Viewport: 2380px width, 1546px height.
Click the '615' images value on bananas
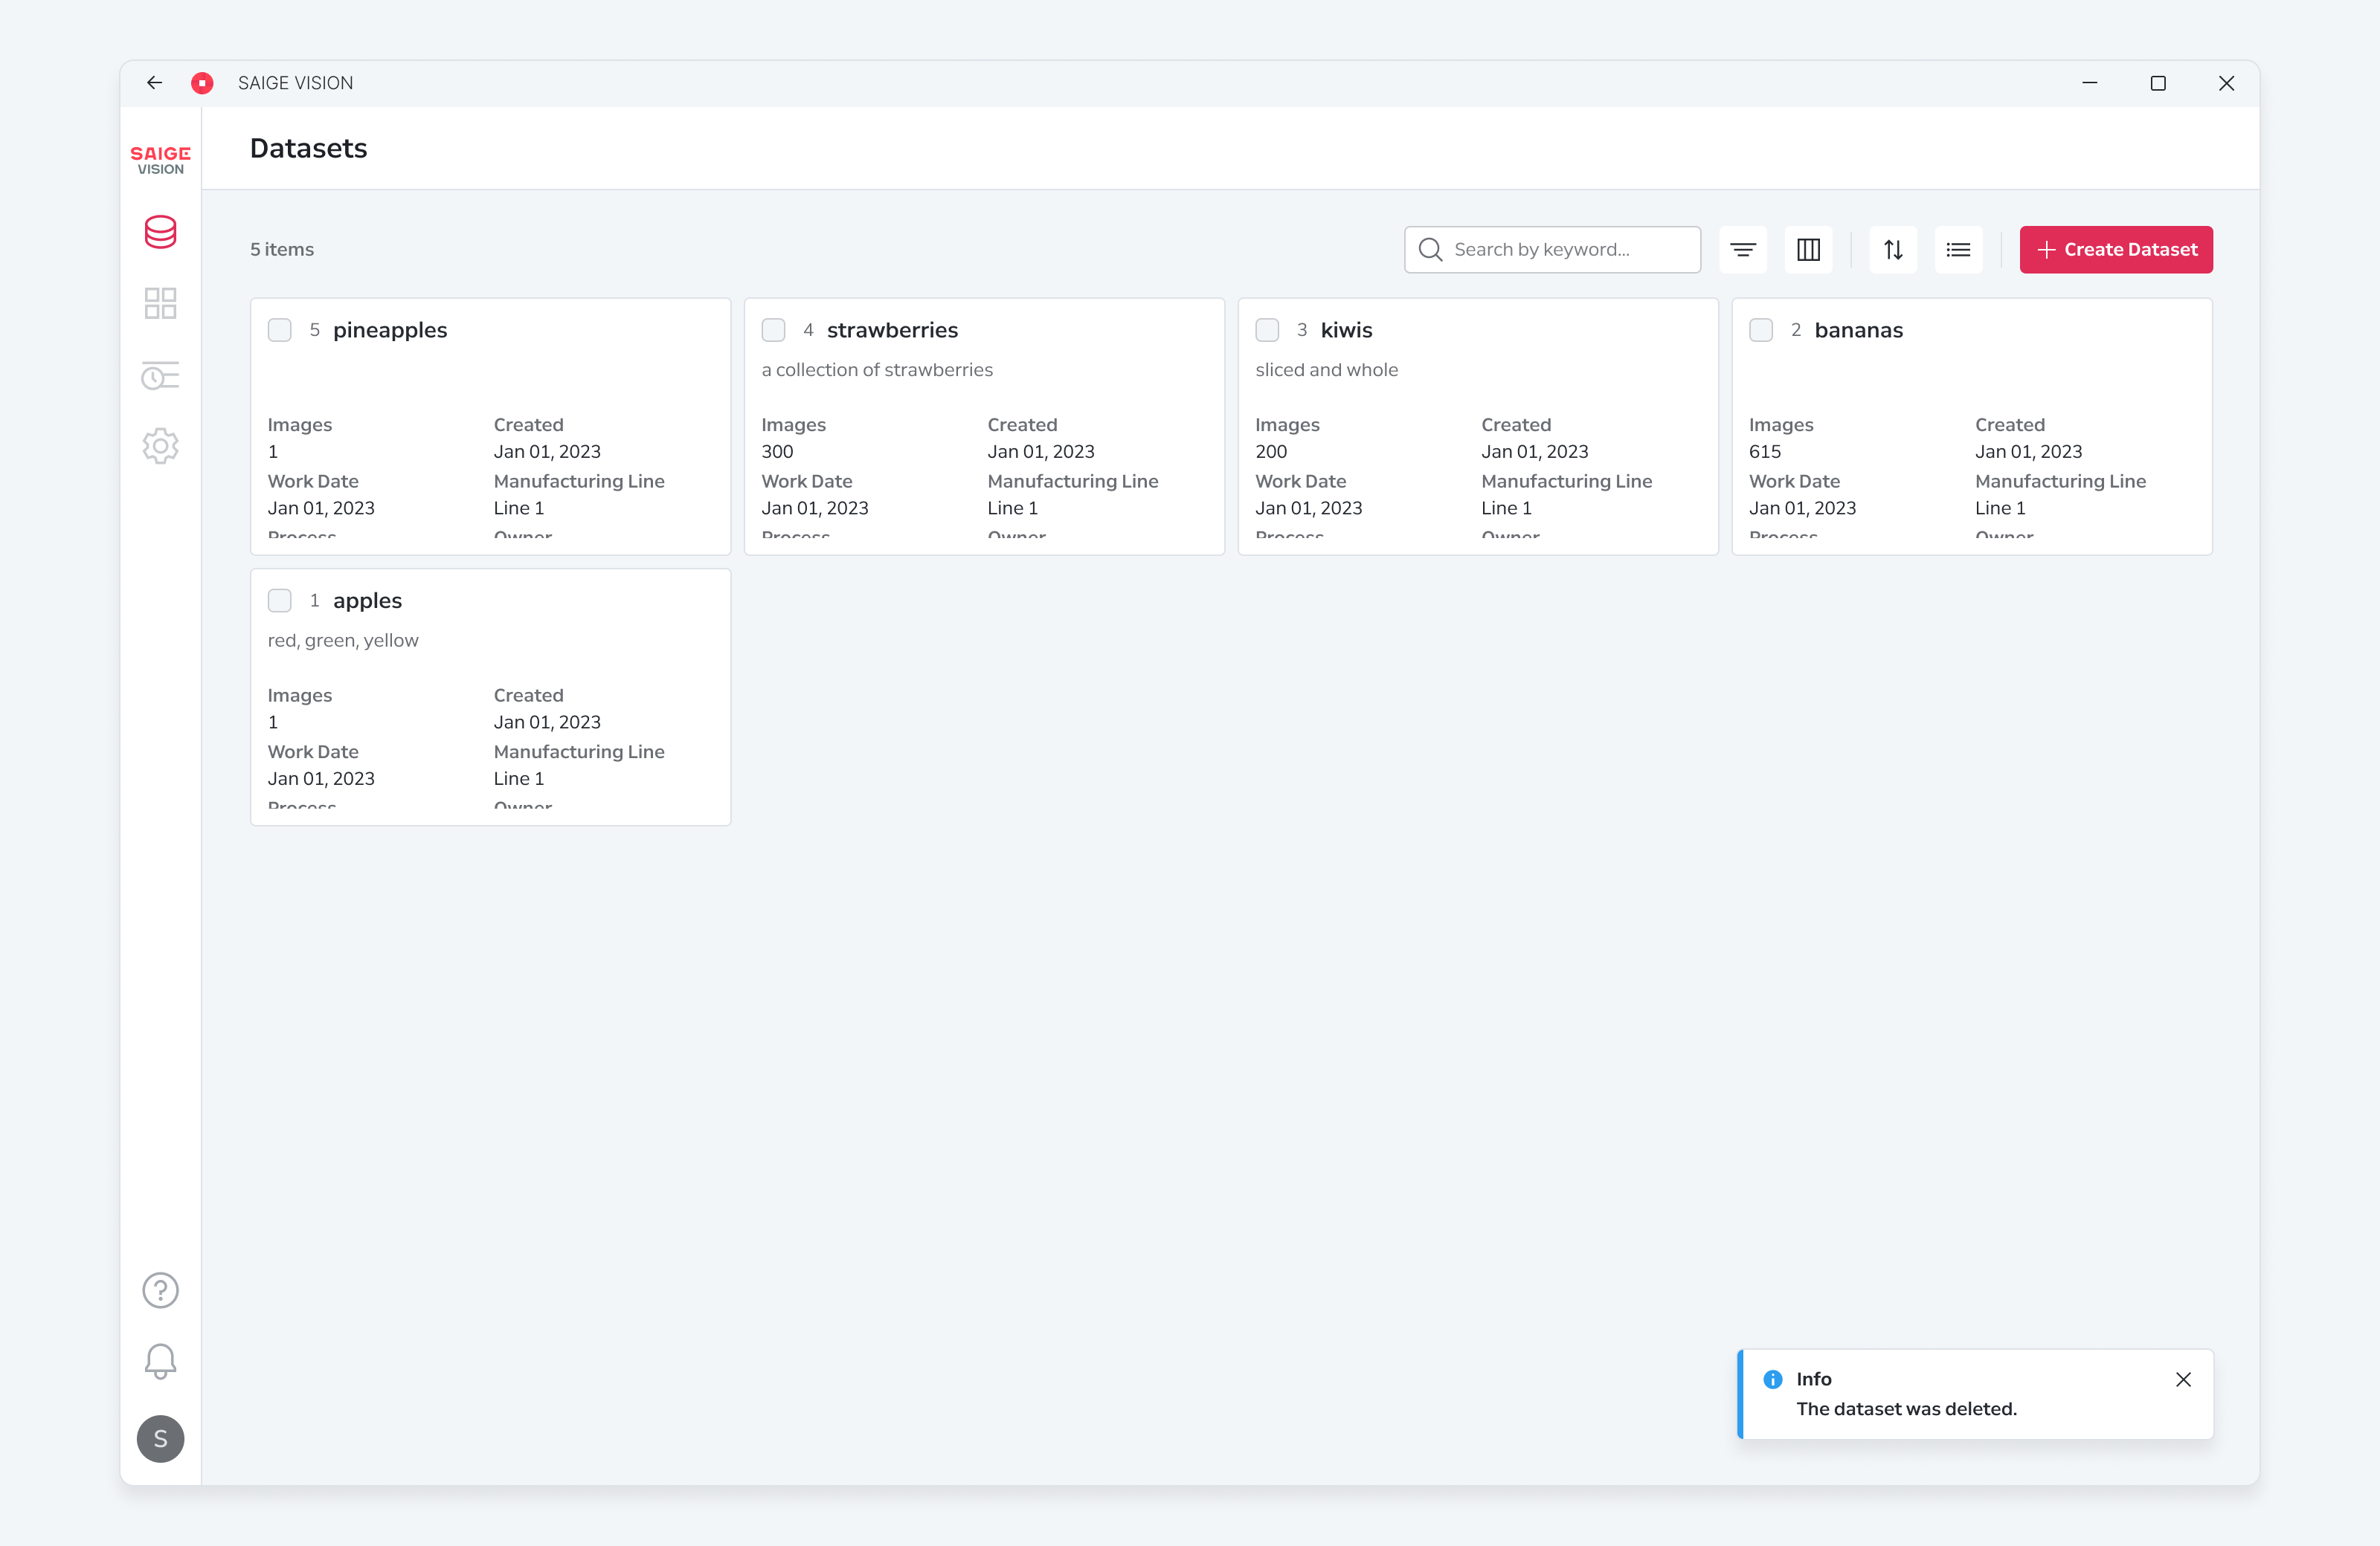[1765, 452]
